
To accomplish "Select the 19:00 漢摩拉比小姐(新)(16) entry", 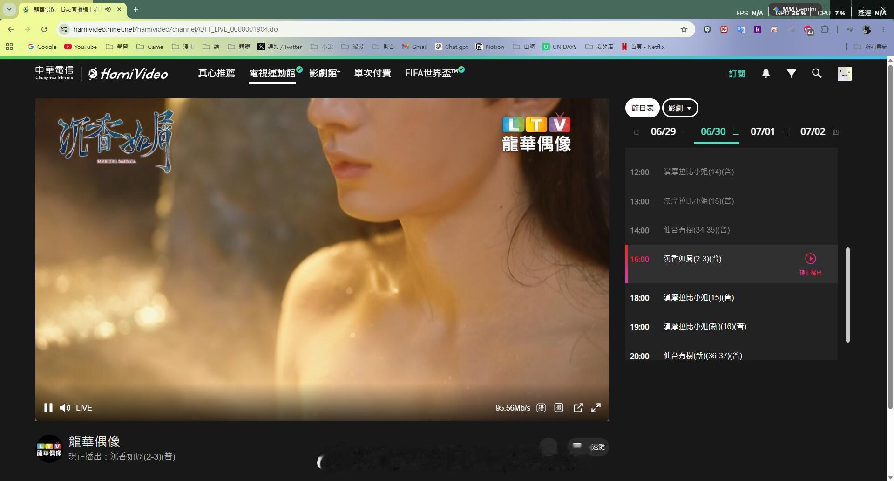I will click(731, 327).
